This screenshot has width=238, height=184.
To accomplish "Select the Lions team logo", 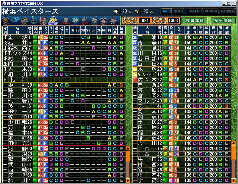I will coord(76,21).
